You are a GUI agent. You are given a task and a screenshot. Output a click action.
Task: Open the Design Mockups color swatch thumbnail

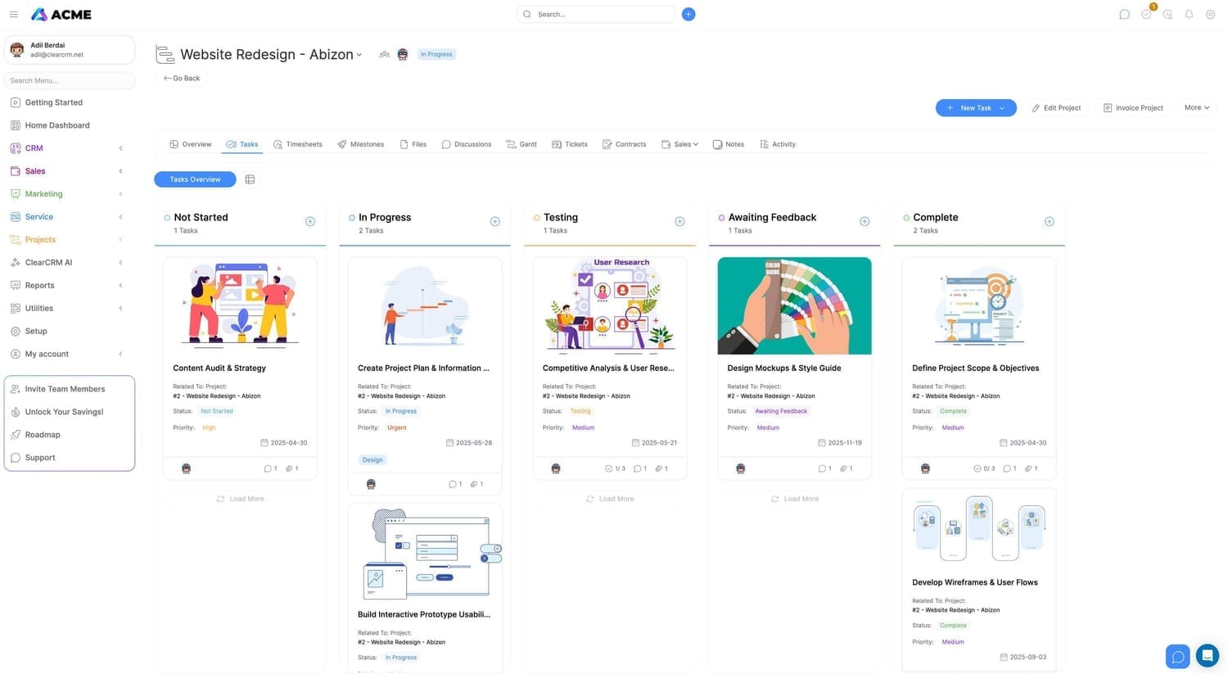coord(794,305)
